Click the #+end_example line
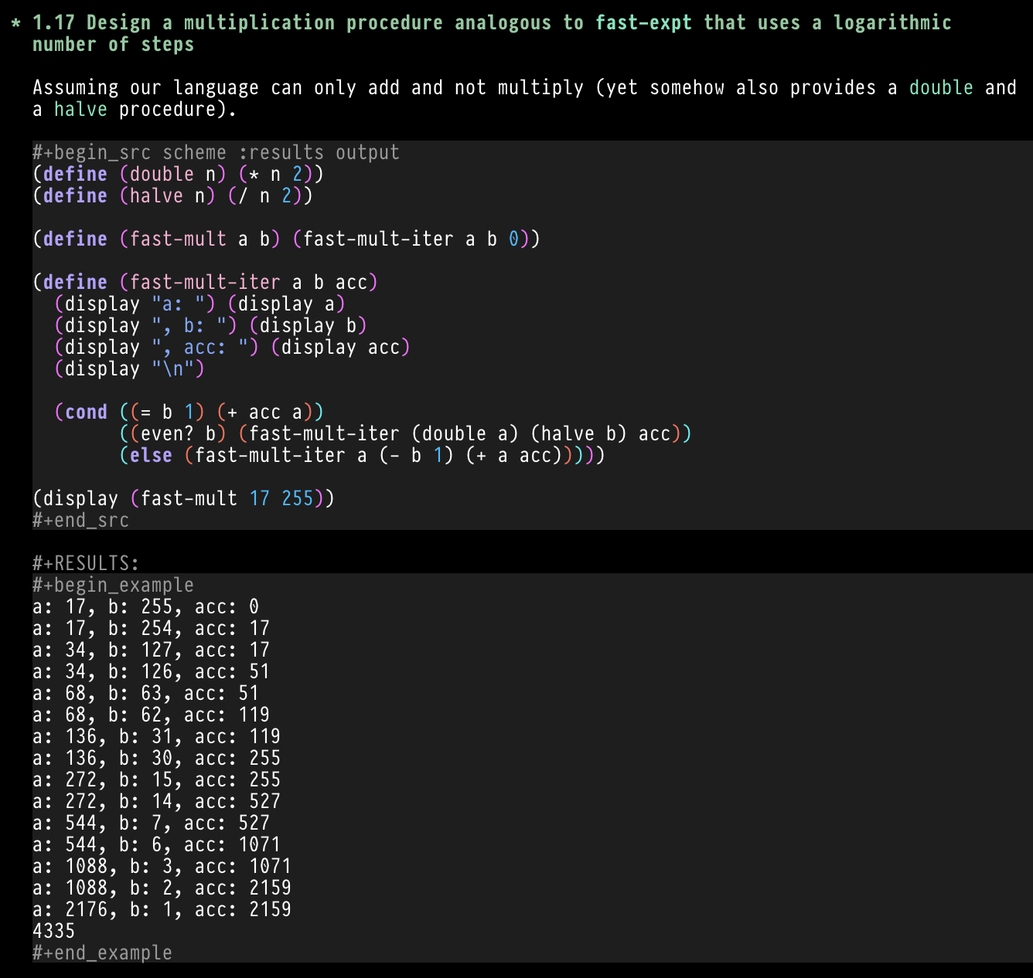1033x978 pixels. pyautogui.click(x=102, y=953)
